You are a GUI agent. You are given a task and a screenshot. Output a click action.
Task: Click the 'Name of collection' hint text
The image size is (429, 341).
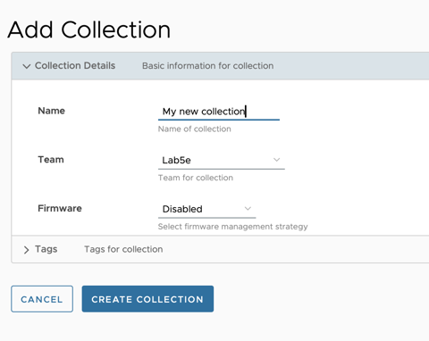(195, 129)
